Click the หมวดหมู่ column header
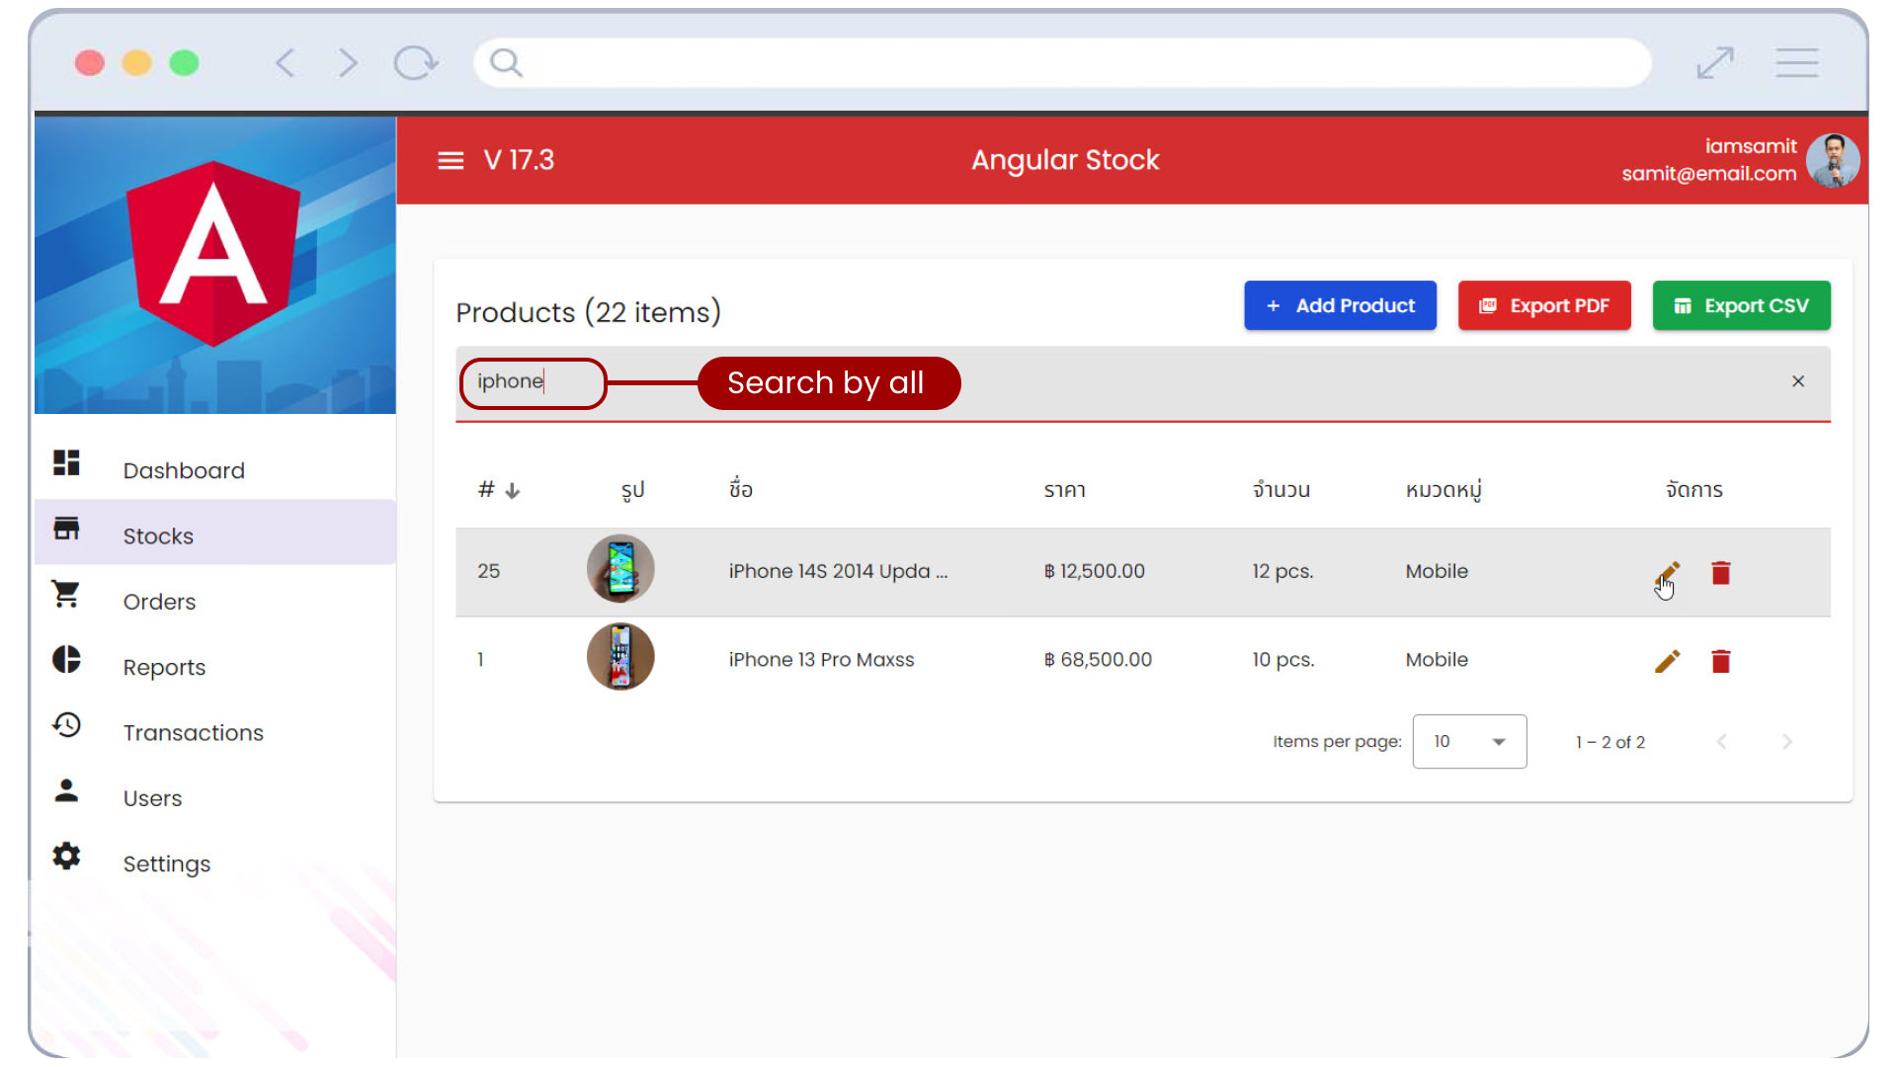 tap(1443, 490)
